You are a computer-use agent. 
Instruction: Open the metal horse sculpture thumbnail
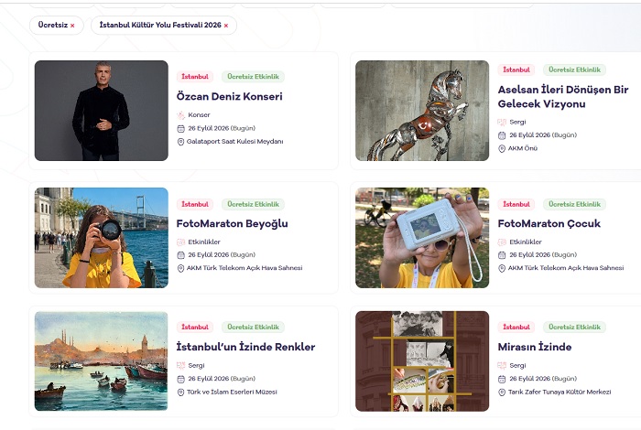(x=422, y=111)
